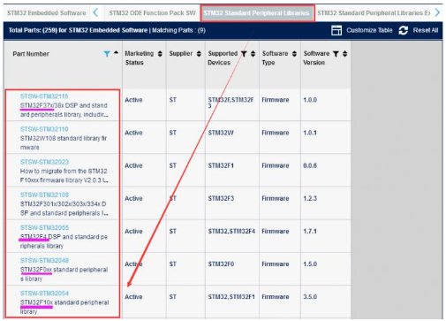Sort the Software Version column
Image resolution: width=446 pixels, height=321 pixels.
(345, 54)
